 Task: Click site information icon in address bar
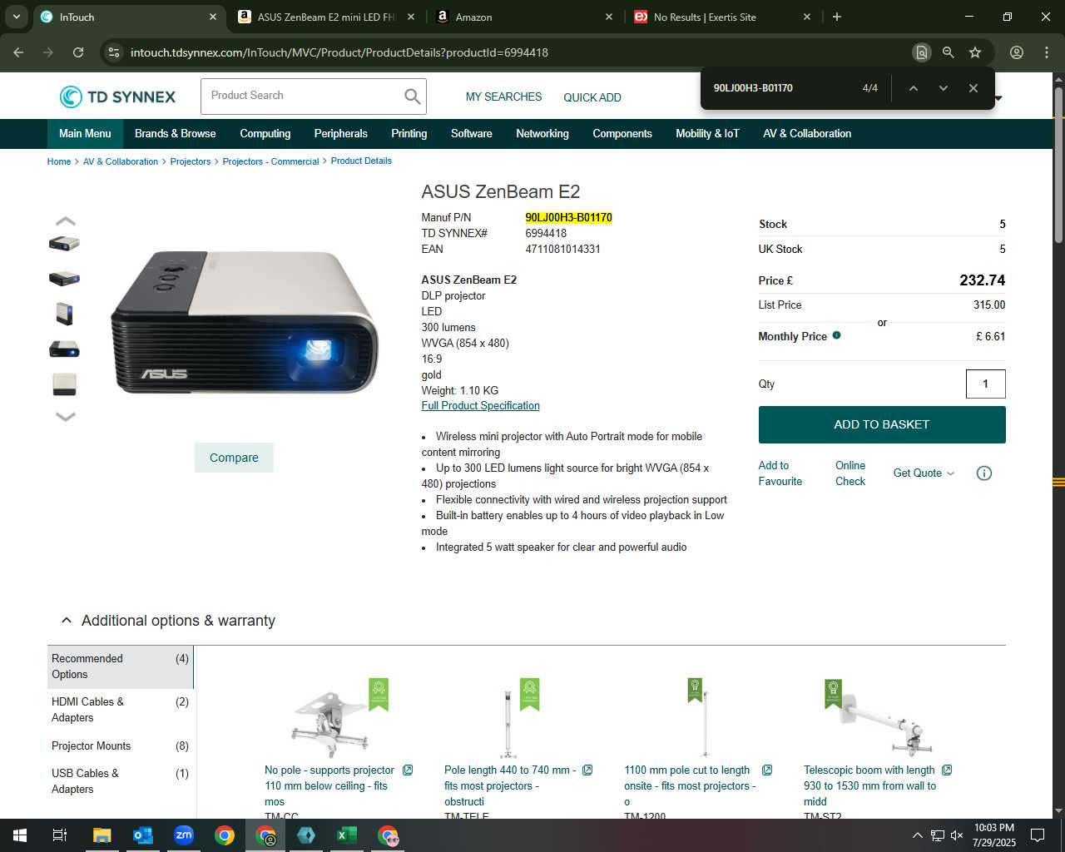point(114,52)
